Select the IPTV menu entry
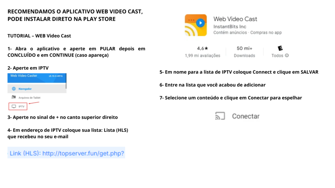Viewport: 335px width, 188px height. pyautogui.click(x=18, y=106)
